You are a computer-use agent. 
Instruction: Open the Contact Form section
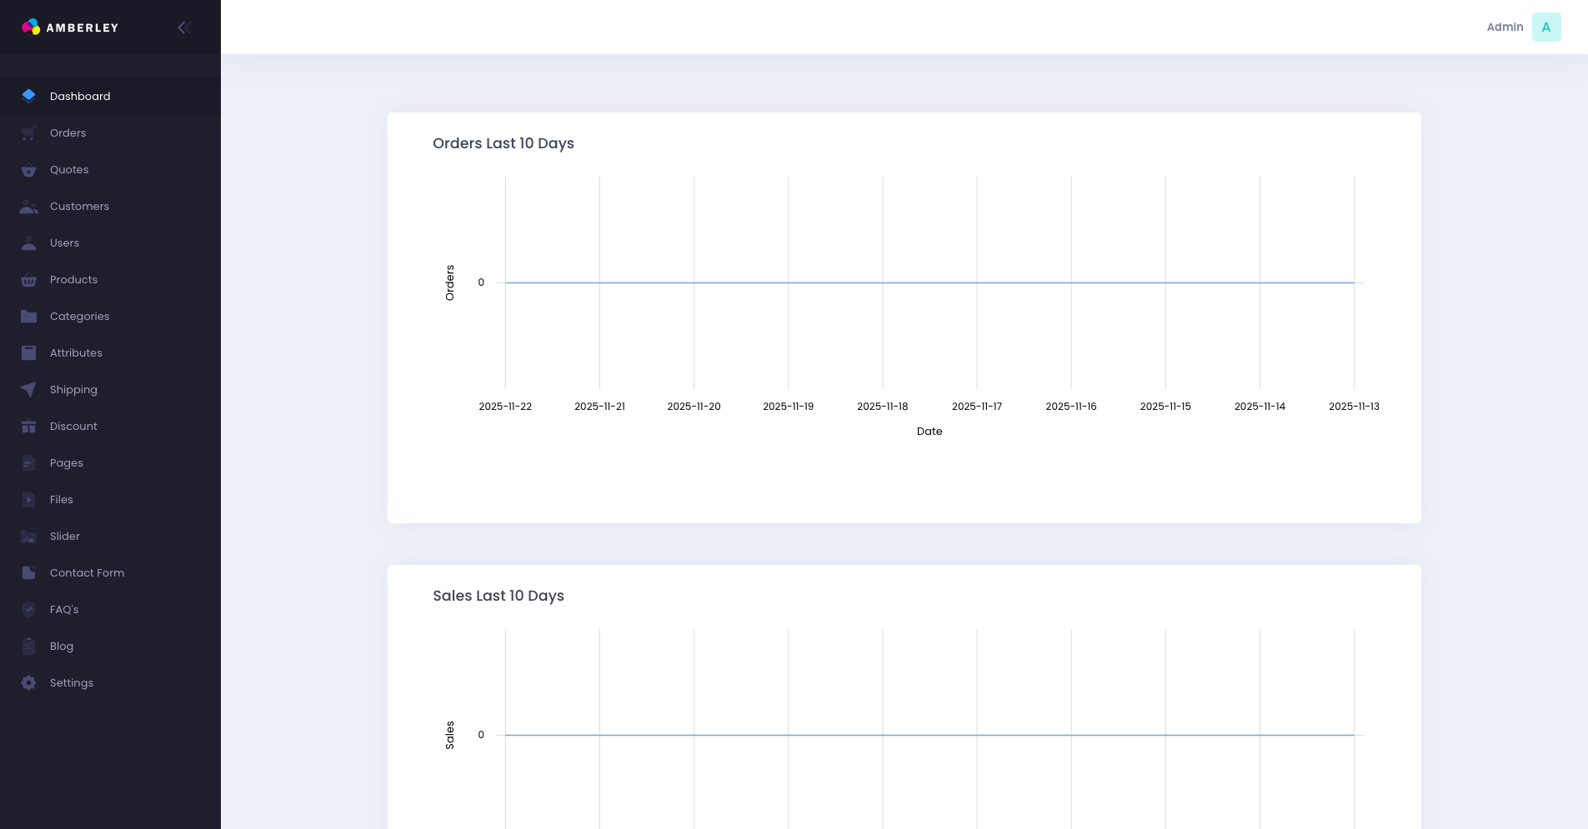86,572
